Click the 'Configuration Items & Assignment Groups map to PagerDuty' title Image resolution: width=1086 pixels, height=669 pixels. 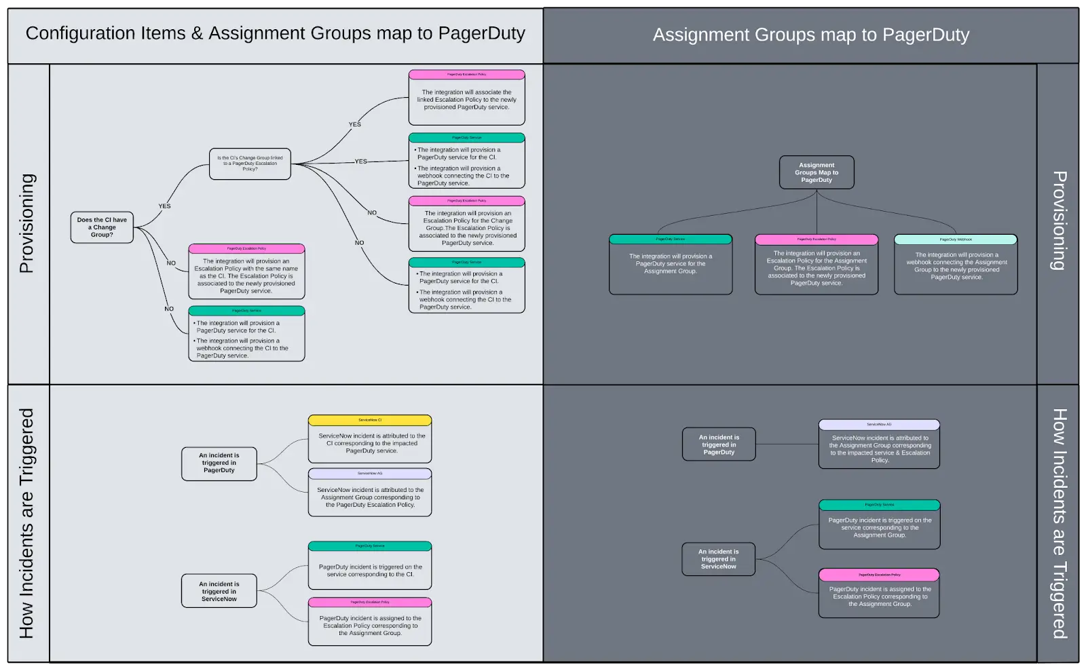click(275, 33)
